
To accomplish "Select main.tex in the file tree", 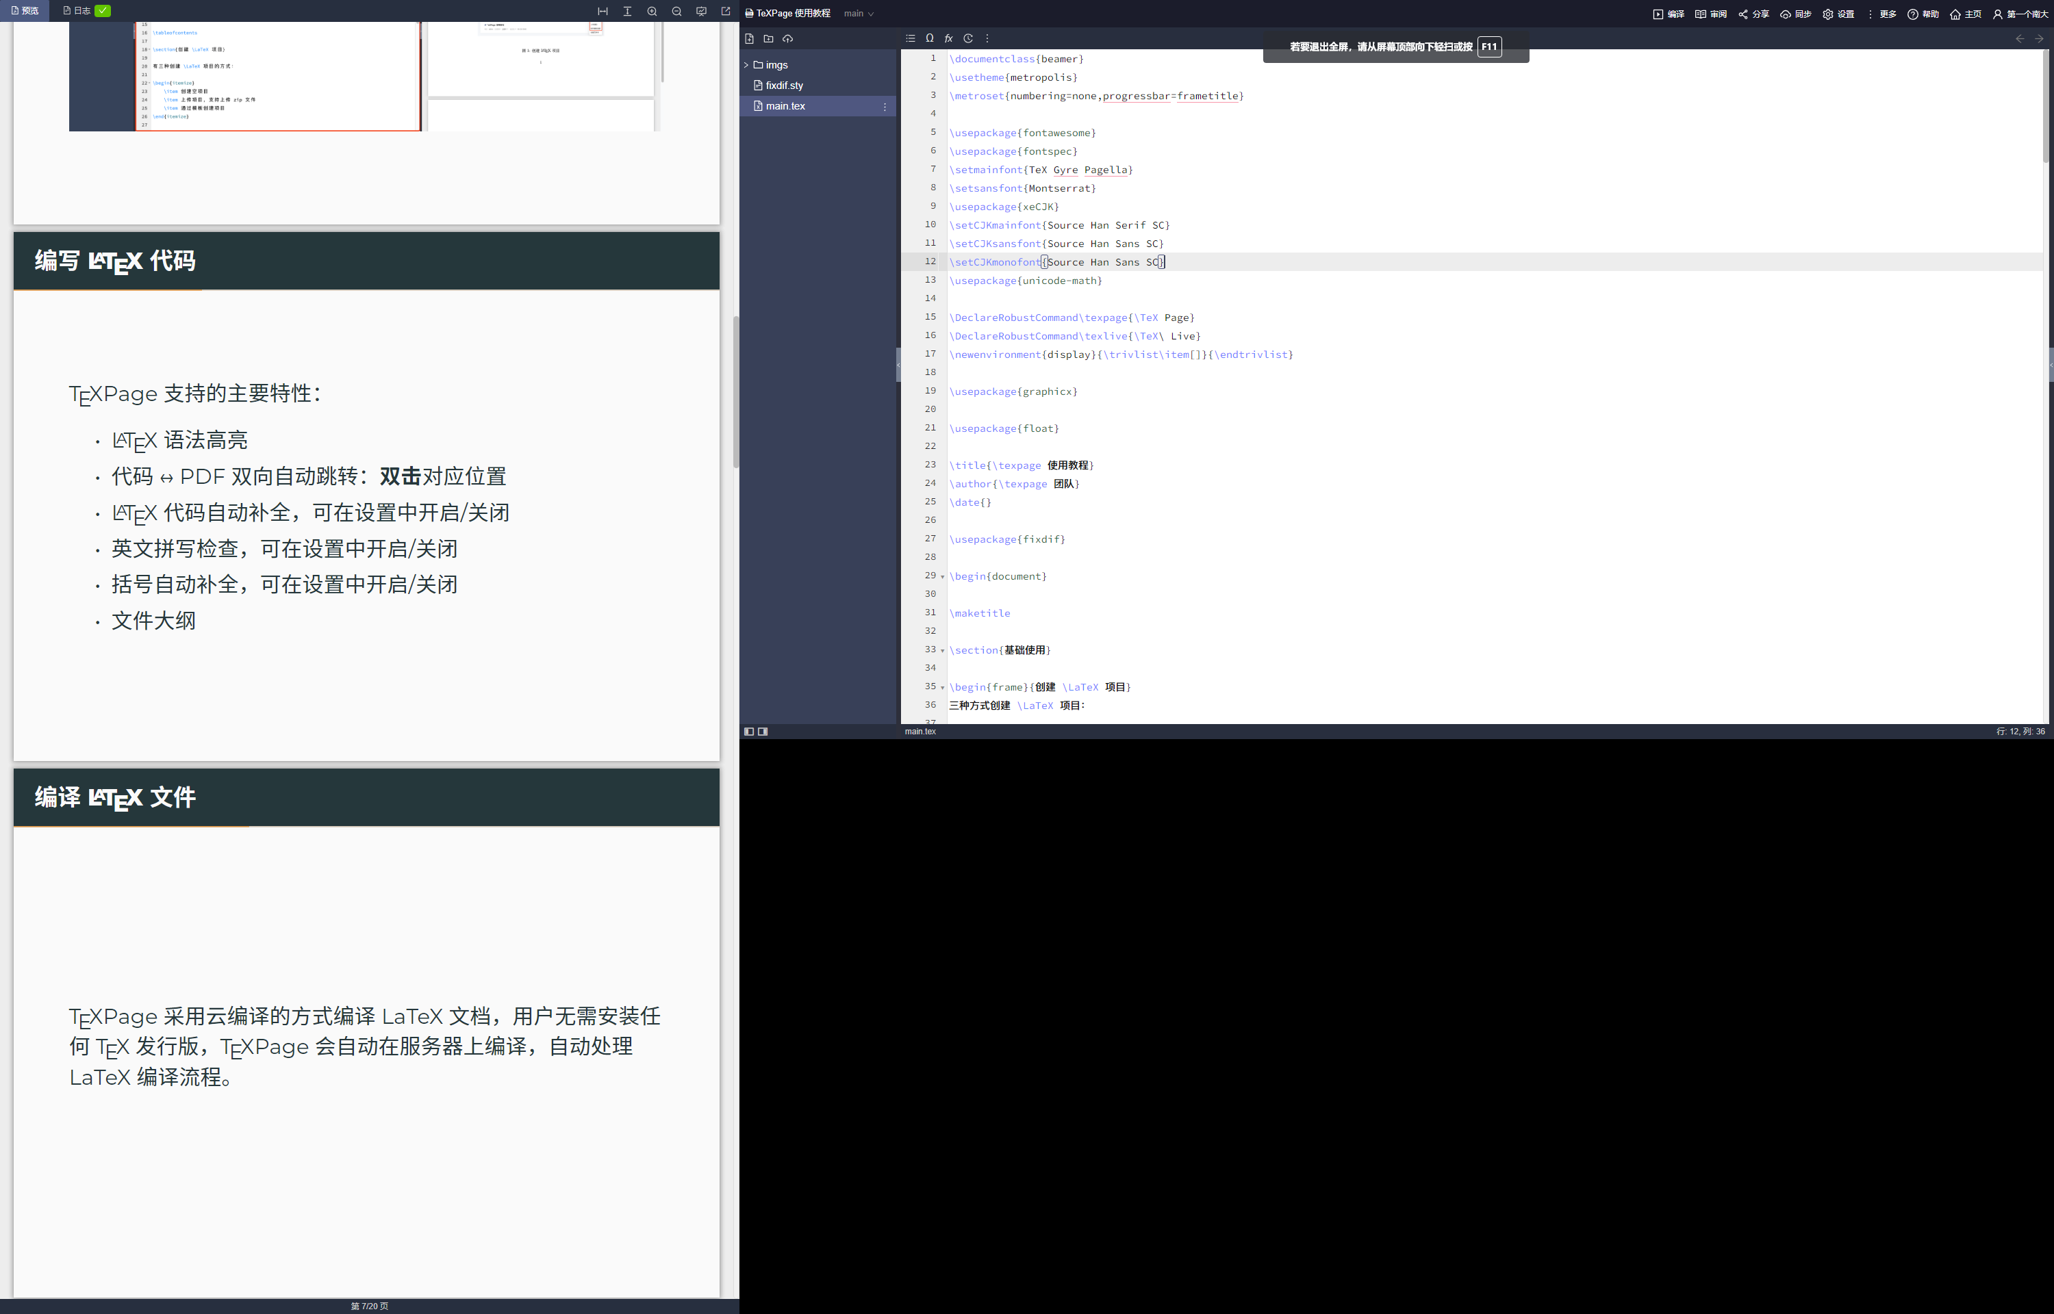I will tap(817, 106).
